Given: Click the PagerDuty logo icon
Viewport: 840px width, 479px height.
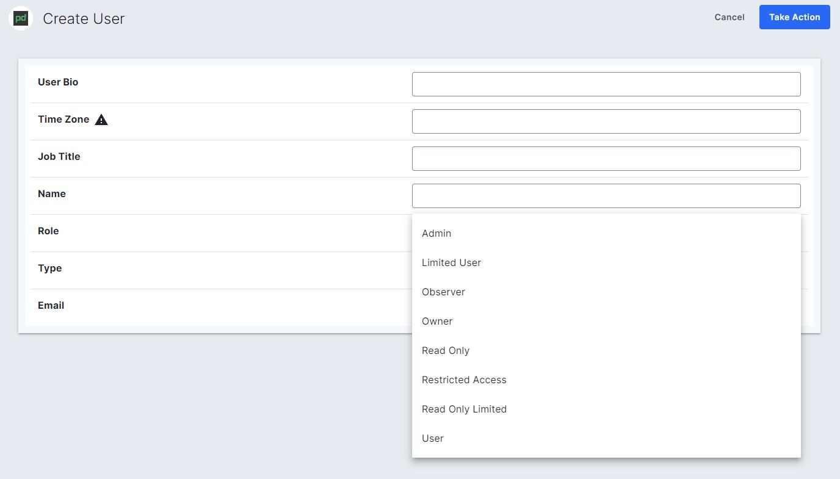Looking at the screenshot, I should tap(20, 18).
